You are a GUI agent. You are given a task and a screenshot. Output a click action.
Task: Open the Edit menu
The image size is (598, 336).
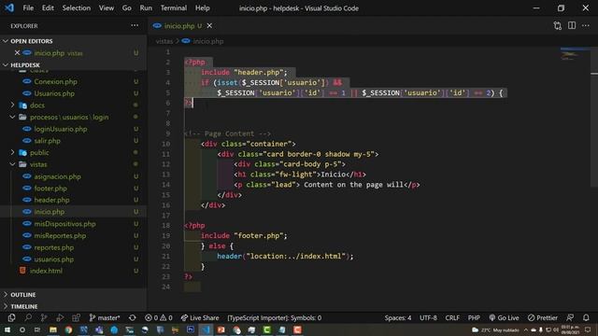pos(48,7)
